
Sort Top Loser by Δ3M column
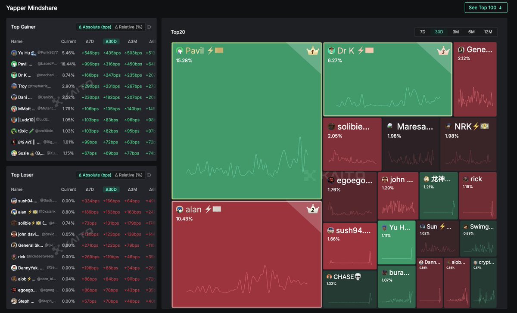tap(133, 189)
